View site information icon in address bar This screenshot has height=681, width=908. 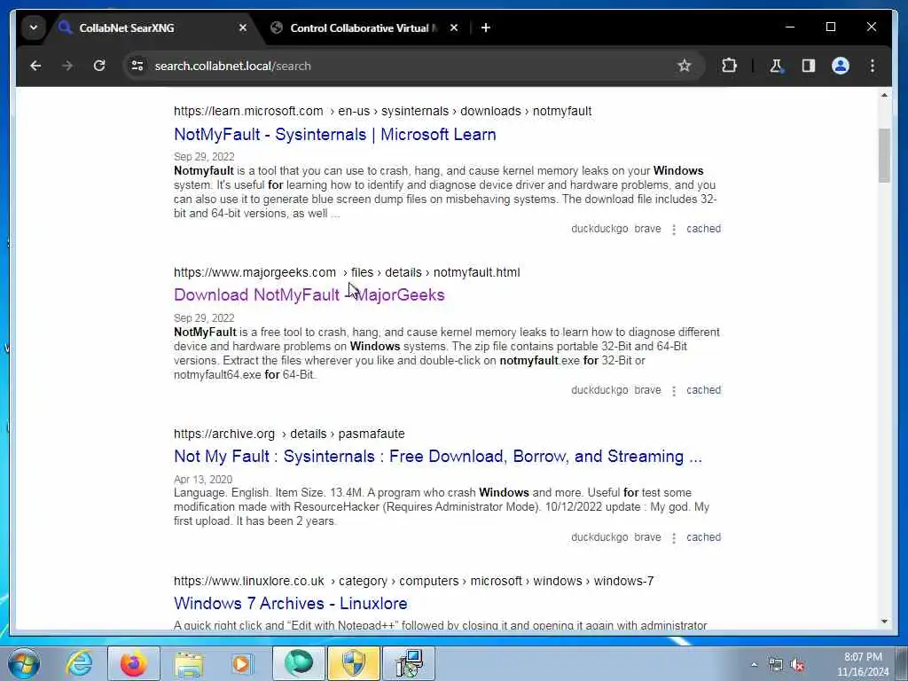pos(137,66)
